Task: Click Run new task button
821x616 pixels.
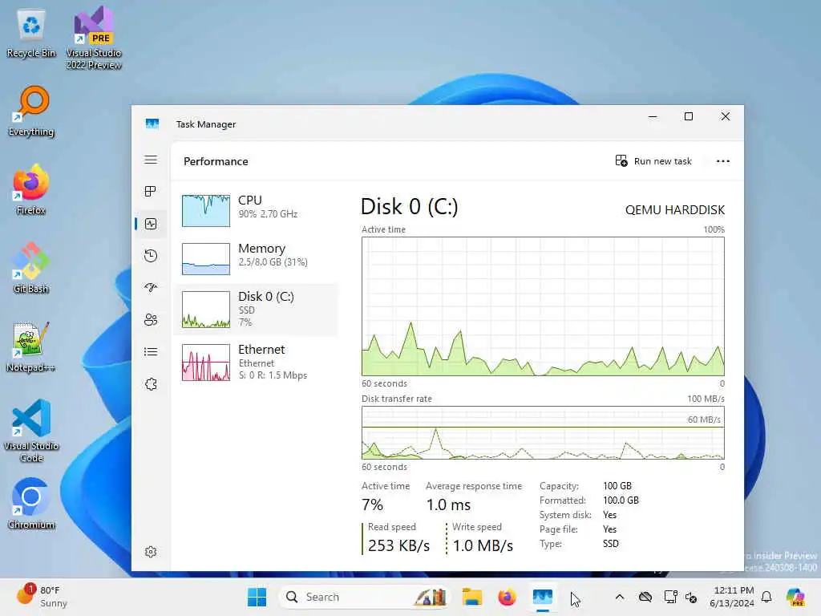Action: pos(654,160)
